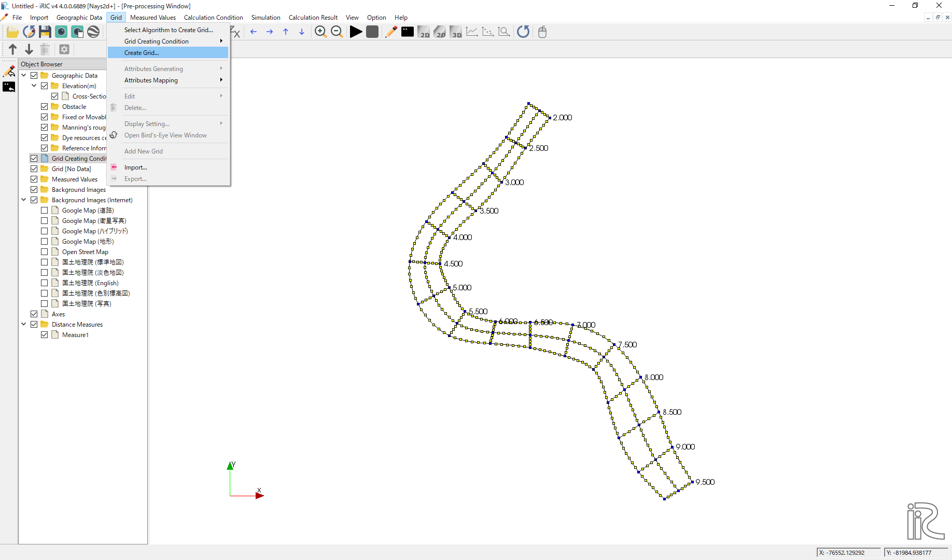
Task: Zoom out with the magnifier minus icon
Action: [x=337, y=32]
